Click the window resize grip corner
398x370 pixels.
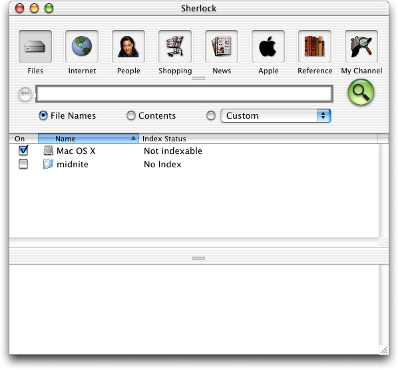[x=384, y=349]
